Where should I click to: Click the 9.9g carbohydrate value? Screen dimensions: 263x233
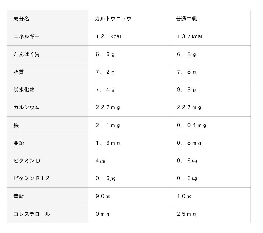[186, 90]
